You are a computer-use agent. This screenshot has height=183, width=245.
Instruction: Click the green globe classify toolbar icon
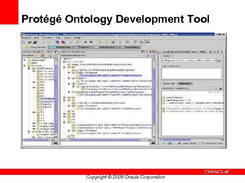tap(113, 42)
